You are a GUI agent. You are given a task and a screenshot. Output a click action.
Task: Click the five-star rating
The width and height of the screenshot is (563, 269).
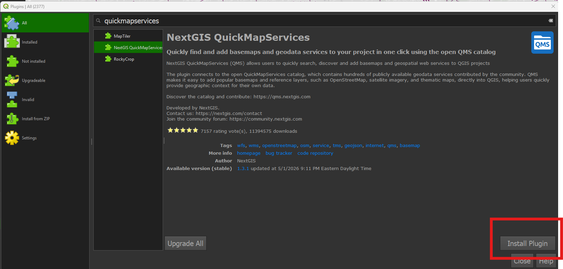tap(183, 130)
